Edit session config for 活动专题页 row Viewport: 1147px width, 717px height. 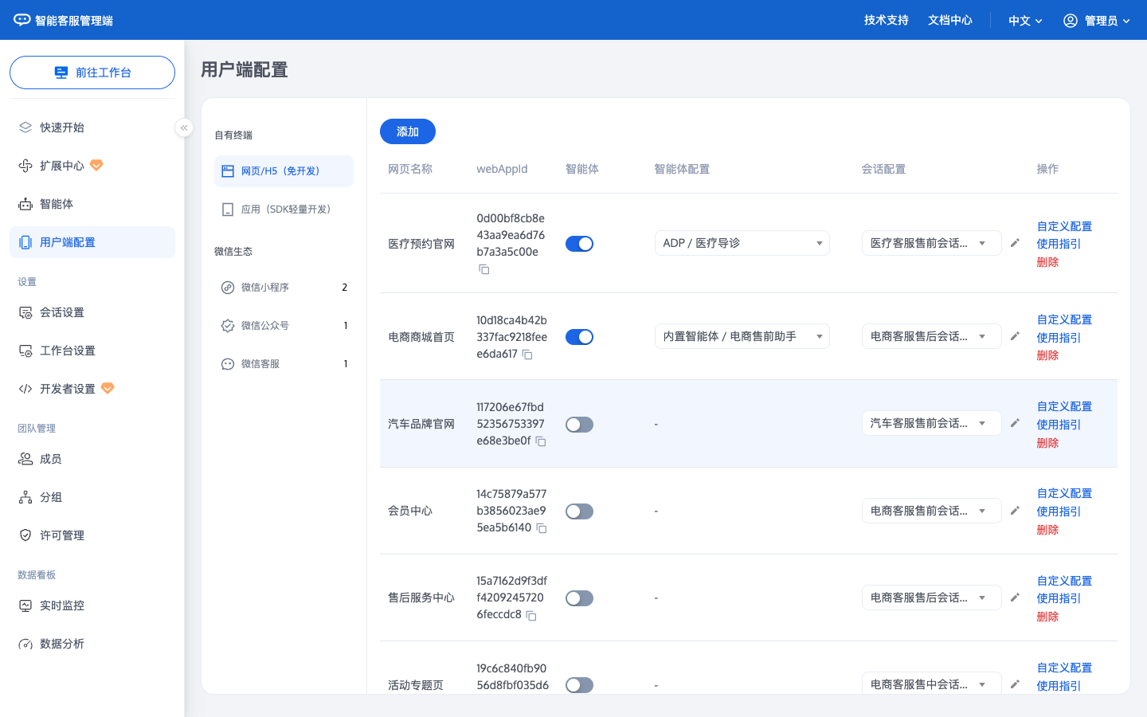(1015, 684)
